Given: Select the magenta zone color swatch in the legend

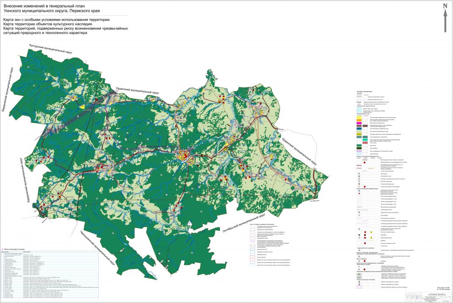Looking at the screenshot, I should (x=359, y=123).
